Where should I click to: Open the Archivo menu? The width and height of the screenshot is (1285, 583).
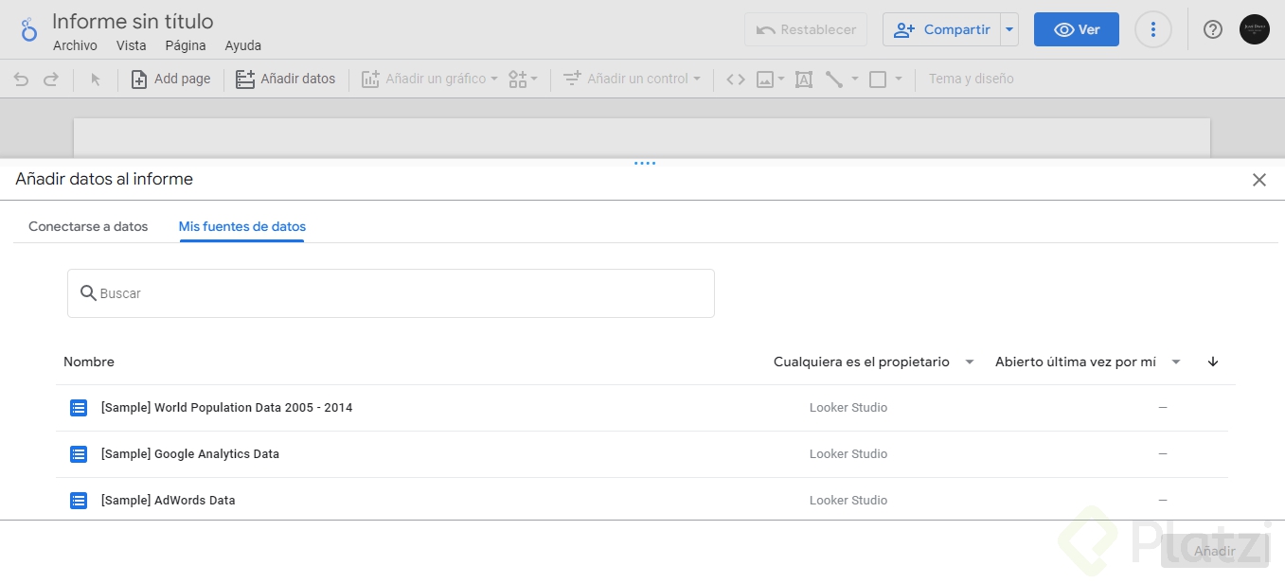75,45
